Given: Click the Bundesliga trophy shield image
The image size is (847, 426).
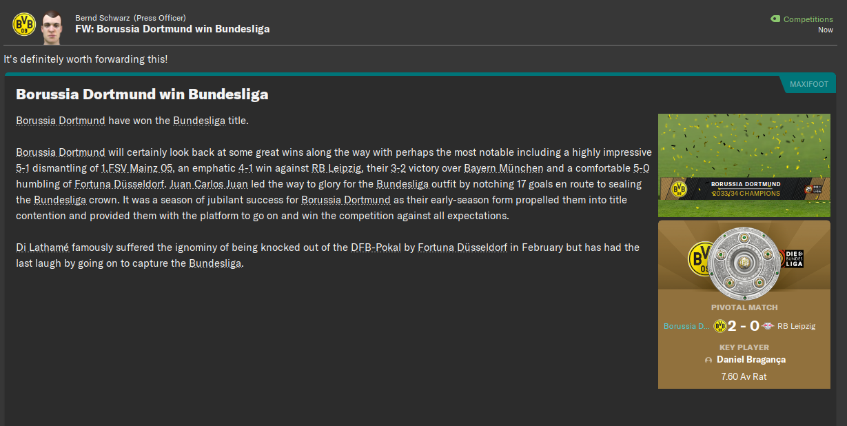Looking at the screenshot, I should click(743, 262).
